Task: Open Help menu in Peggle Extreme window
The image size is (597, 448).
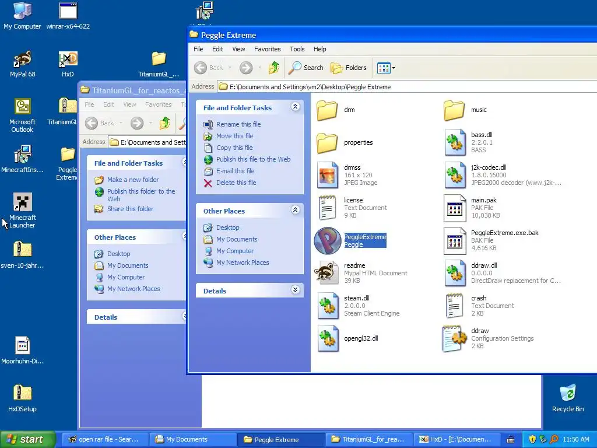Action: tap(320, 49)
